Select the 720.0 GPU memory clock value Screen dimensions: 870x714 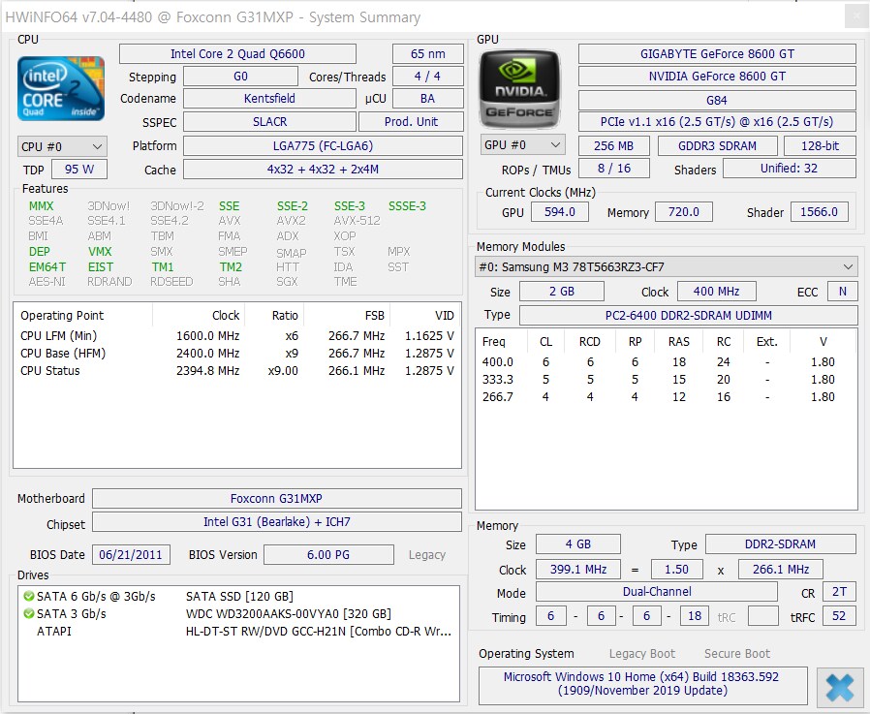click(x=684, y=212)
